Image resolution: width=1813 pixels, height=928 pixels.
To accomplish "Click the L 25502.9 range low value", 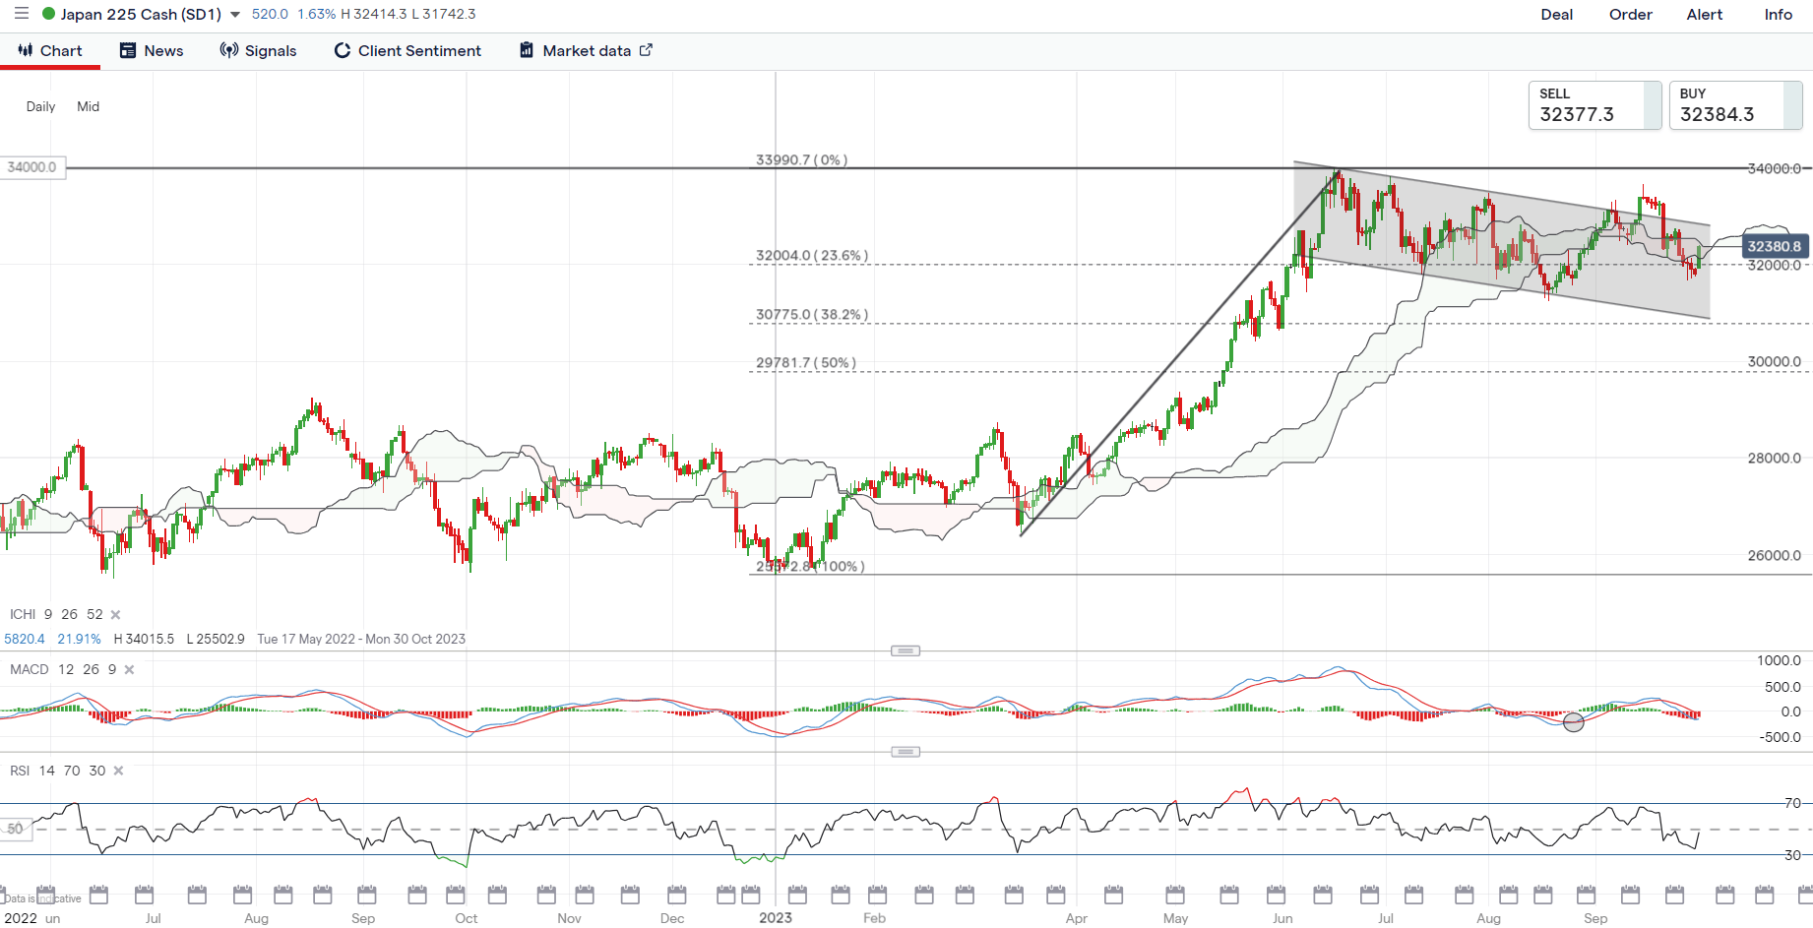I will point(216,640).
